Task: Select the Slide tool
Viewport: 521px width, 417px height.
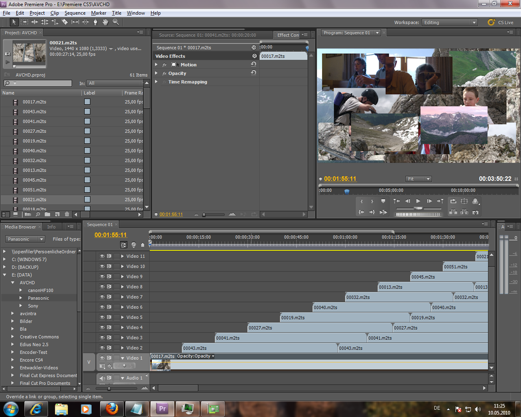Action: pyautogui.click(x=85, y=22)
